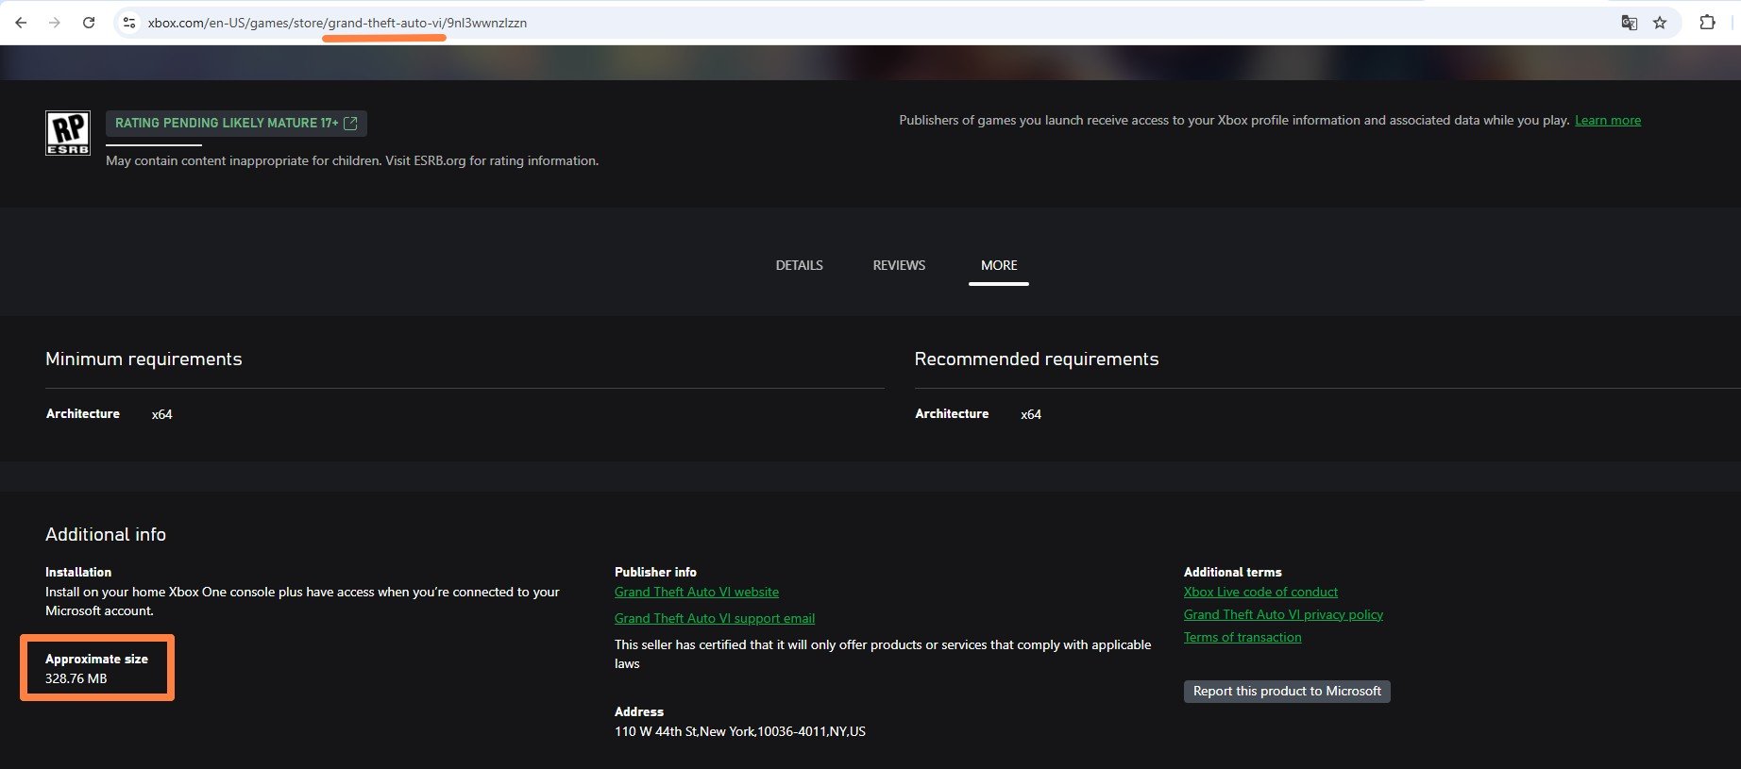Click the ESRB RP rating logo
This screenshot has width=1741, height=769.
[x=68, y=133]
